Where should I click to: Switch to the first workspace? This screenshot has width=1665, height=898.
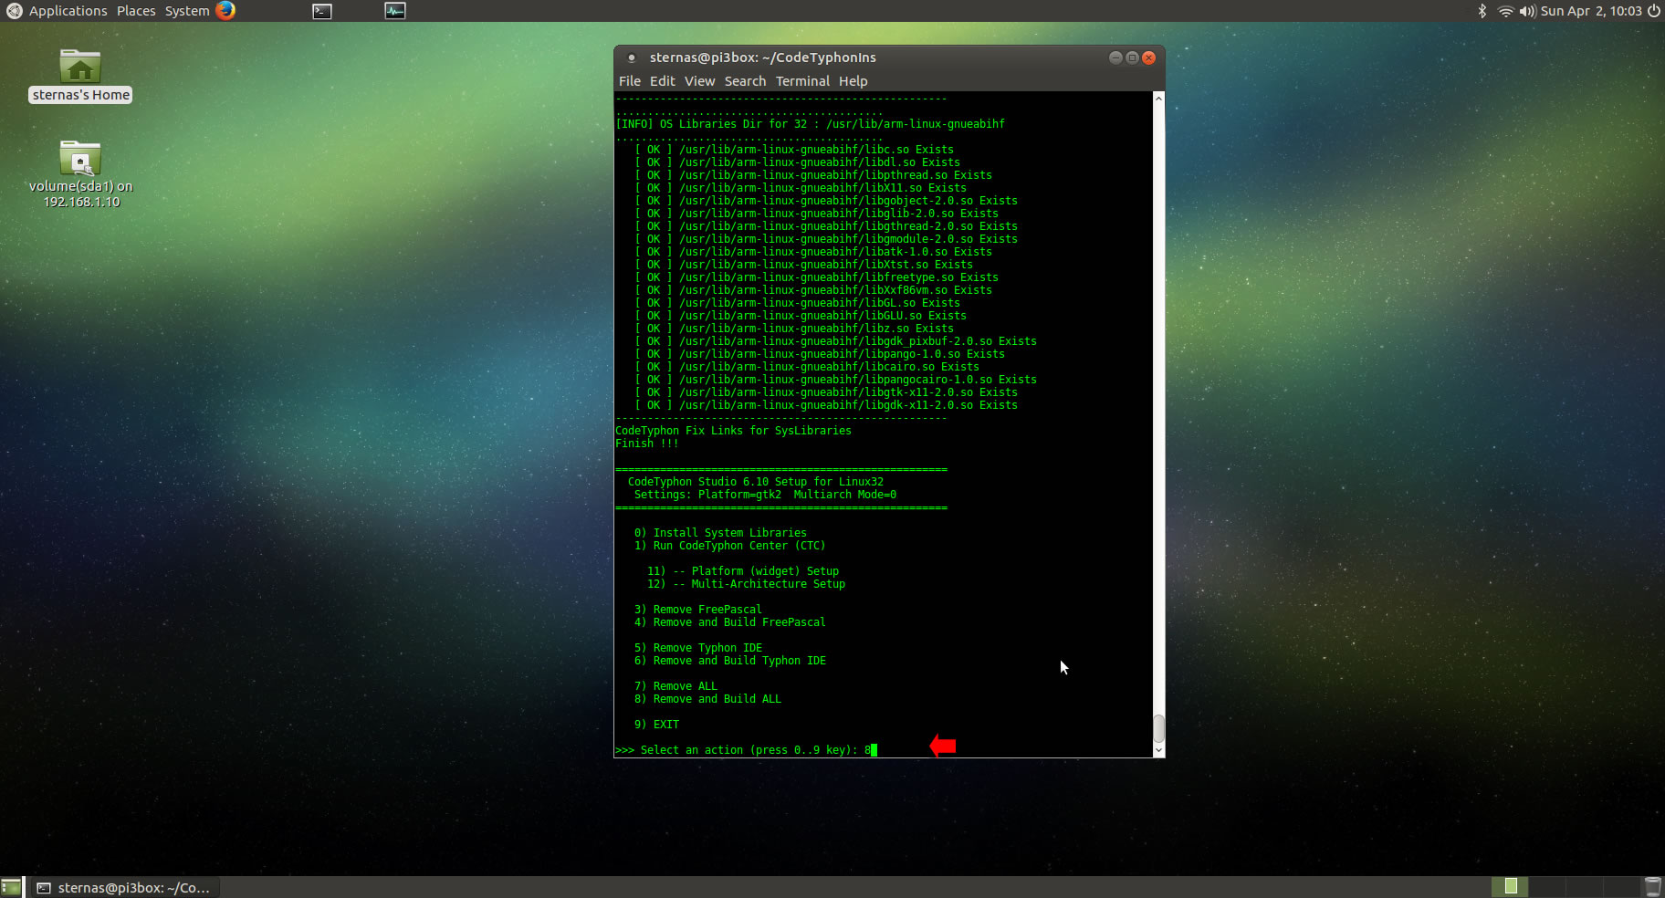coord(1510,886)
